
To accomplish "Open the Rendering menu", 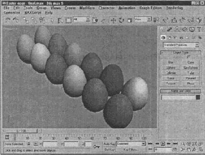I will 175,8.
